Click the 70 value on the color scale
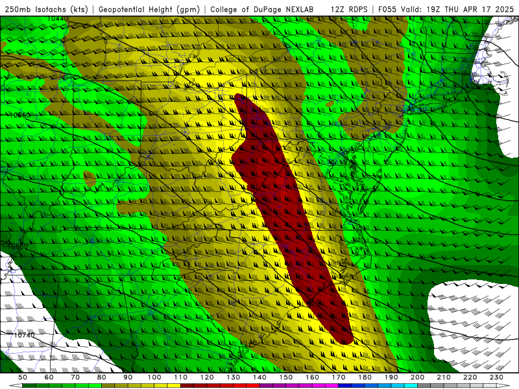This screenshot has width=519, height=389. (x=75, y=377)
